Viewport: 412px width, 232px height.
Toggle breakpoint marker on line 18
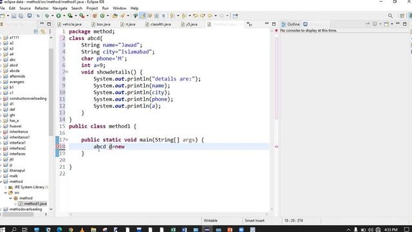57,146
